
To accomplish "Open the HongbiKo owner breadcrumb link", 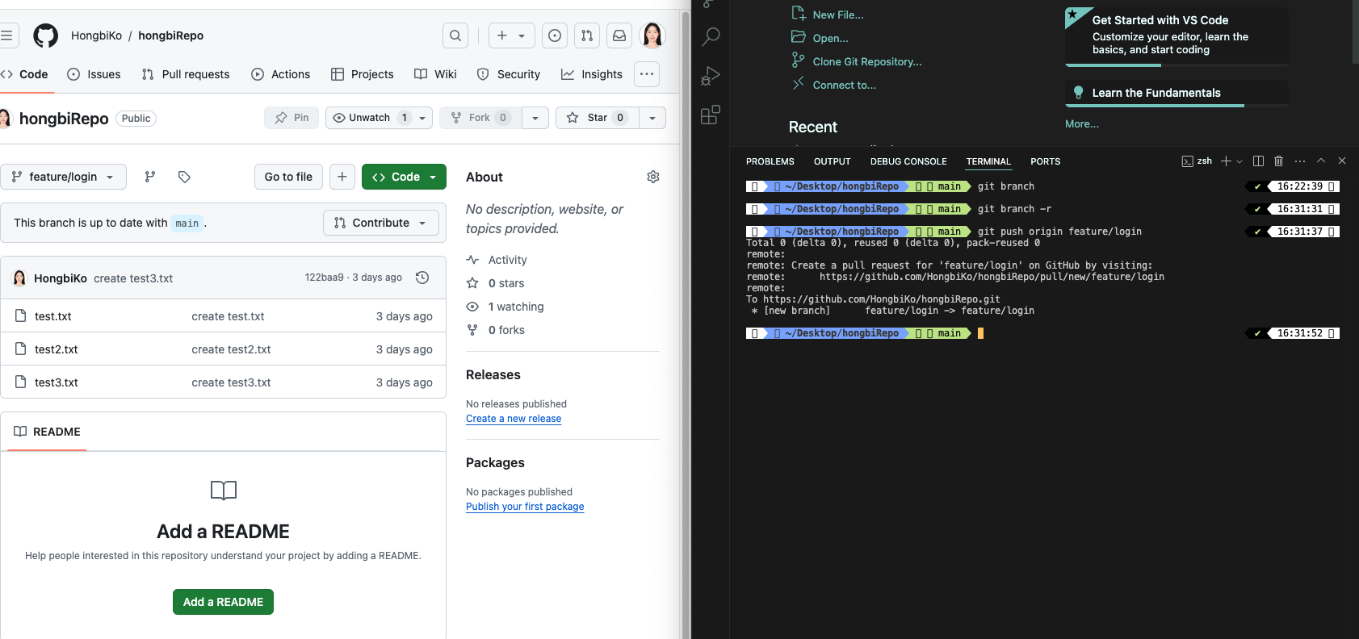I will coord(96,35).
